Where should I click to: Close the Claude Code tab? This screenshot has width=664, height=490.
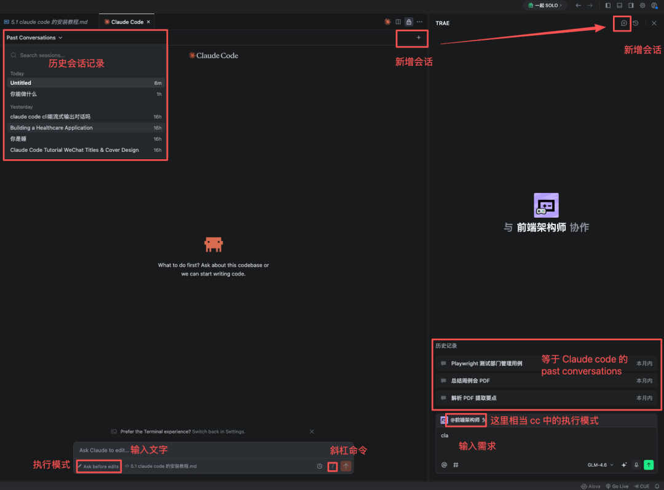pyautogui.click(x=148, y=22)
